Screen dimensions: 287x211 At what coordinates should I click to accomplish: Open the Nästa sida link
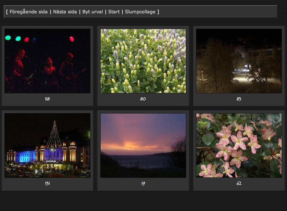coord(65,12)
